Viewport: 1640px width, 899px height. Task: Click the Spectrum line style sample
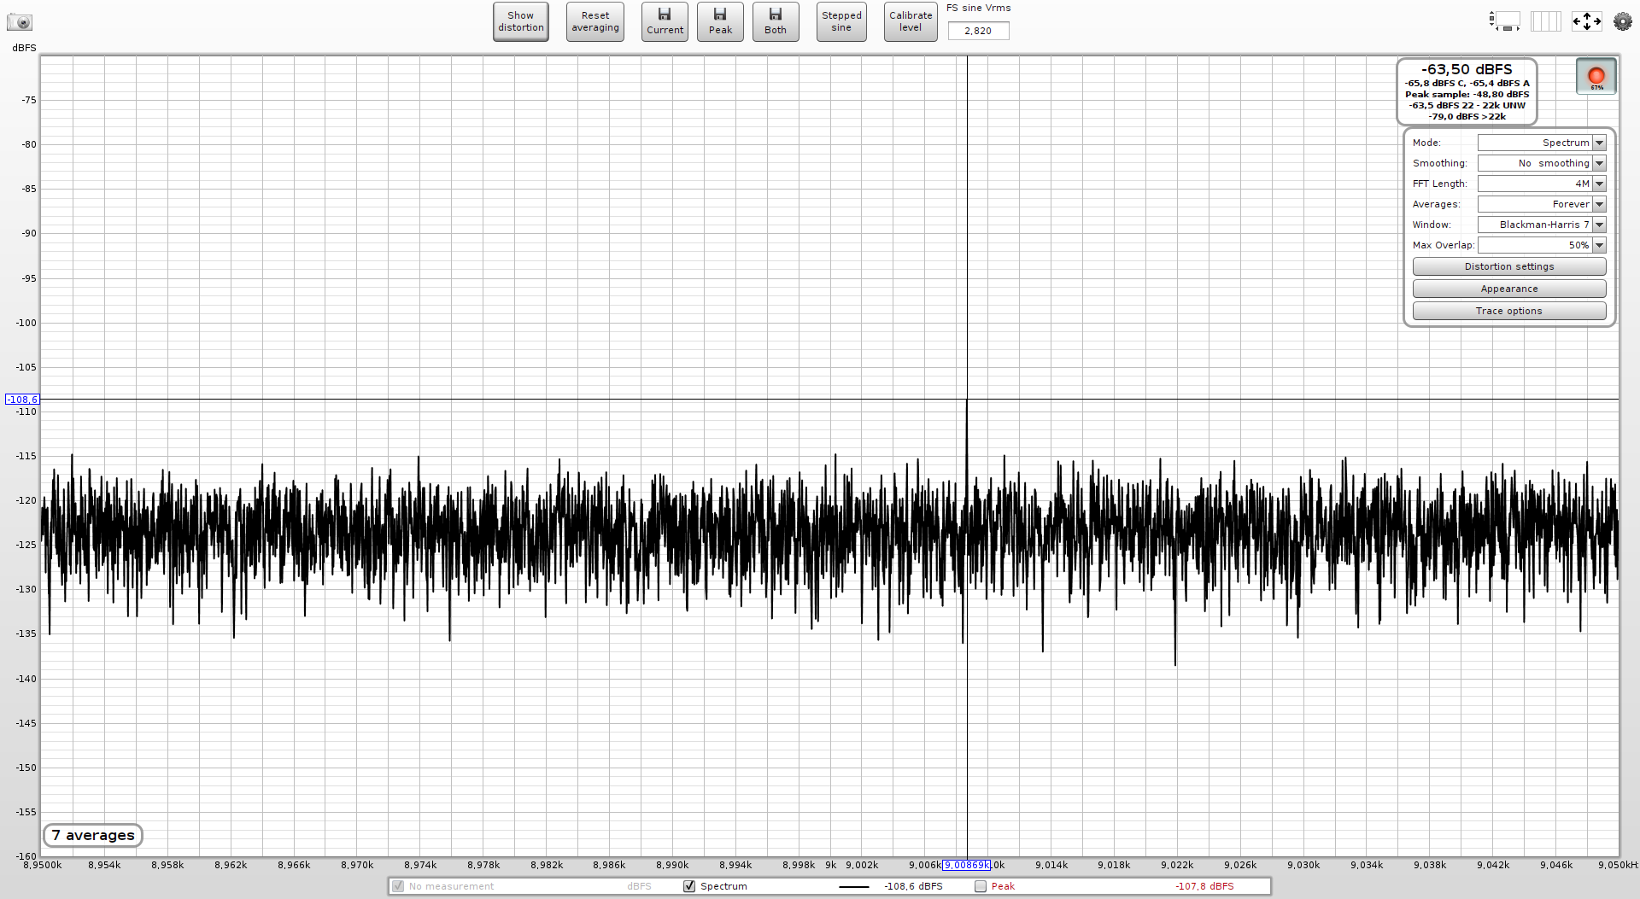pos(853,887)
